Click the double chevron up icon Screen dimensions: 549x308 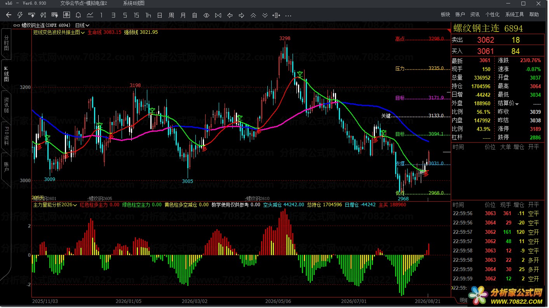coord(253,15)
